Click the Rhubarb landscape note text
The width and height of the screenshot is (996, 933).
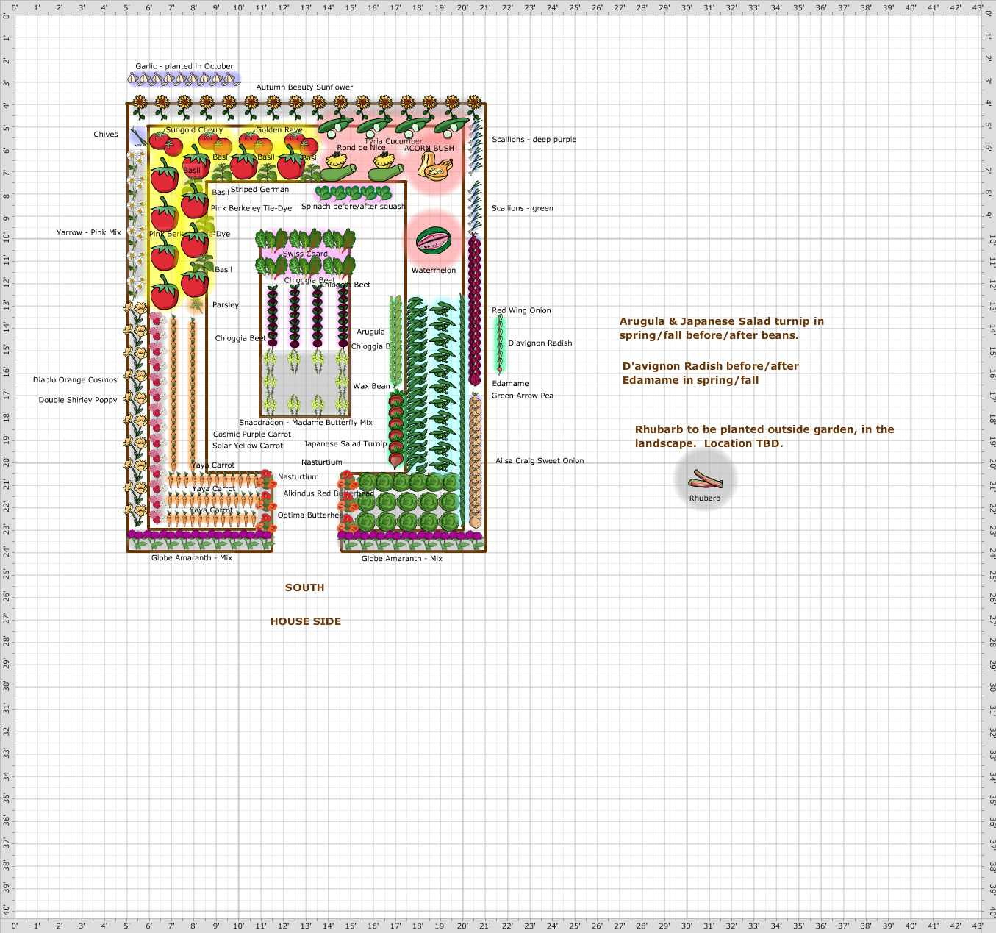pyautogui.click(x=764, y=436)
